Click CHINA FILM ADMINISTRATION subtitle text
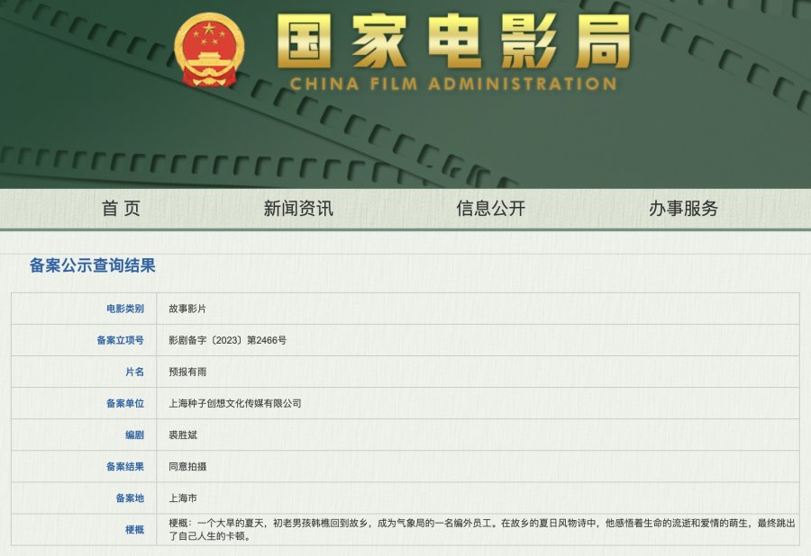 tap(453, 85)
